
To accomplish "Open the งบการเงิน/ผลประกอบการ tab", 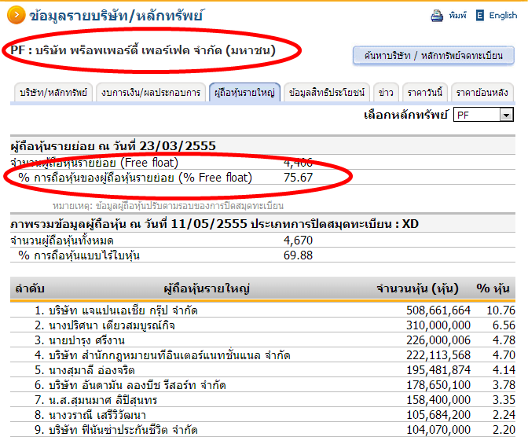I will [151, 92].
